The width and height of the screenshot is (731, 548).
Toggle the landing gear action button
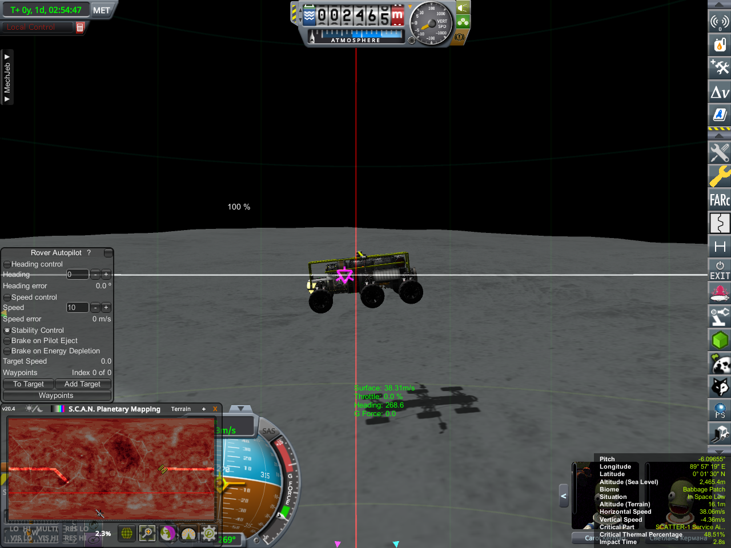(463, 22)
